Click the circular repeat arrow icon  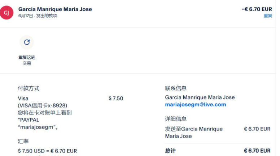[x=27, y=42]
